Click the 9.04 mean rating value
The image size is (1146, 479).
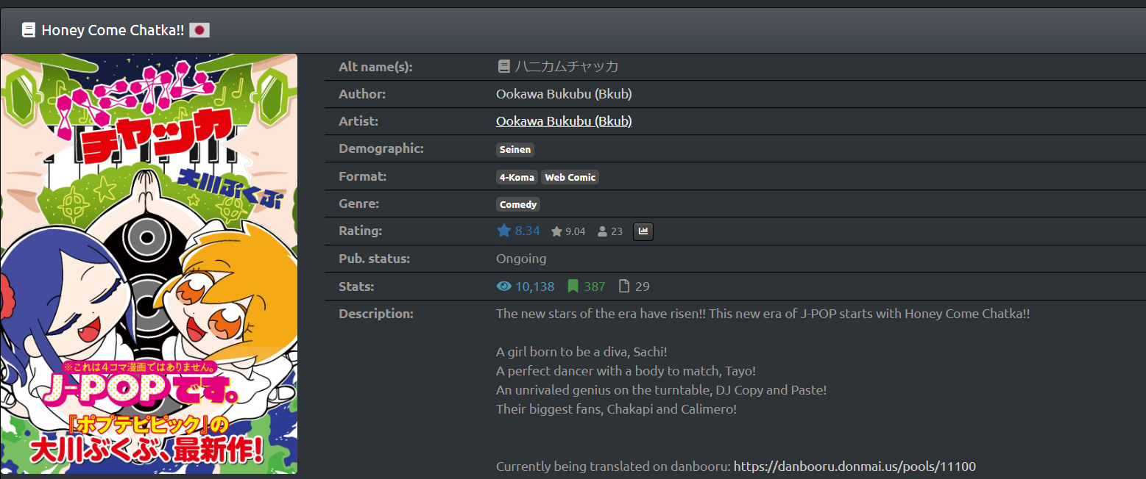coord(575,231)
